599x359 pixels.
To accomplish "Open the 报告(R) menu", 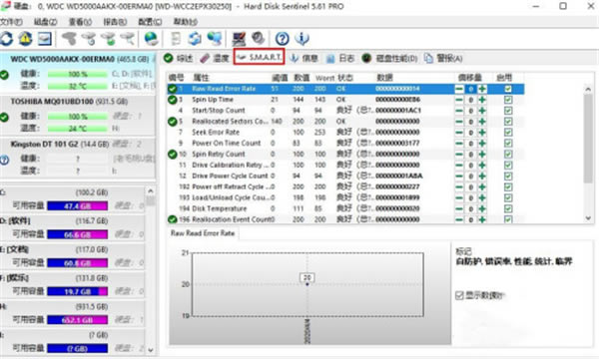I will (x=115, y=22).
